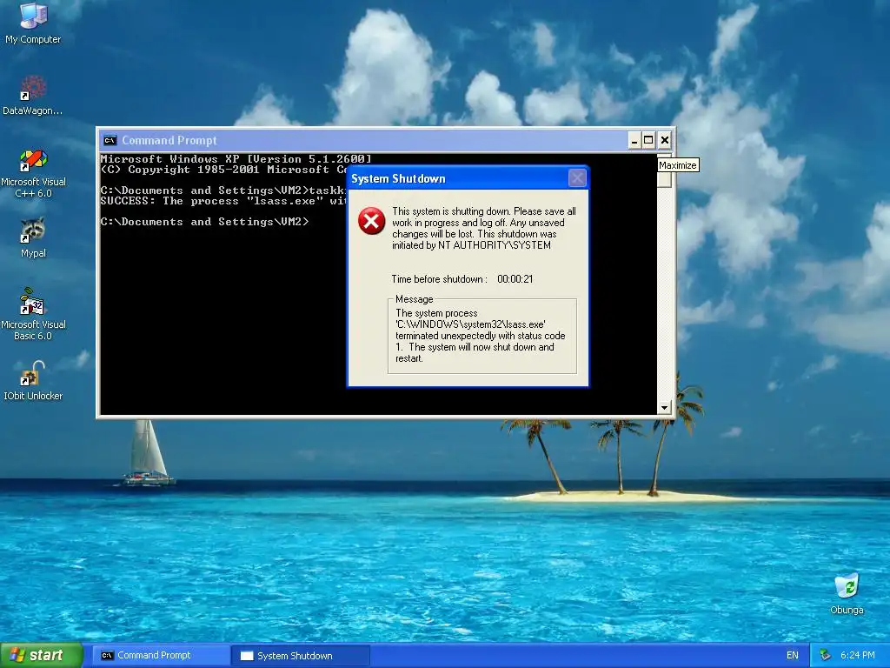Click the last C:\Documents and Settings\VM2> prompt
Image resolution: width=890 pixels, height=668 pixels.
(204, 222)
